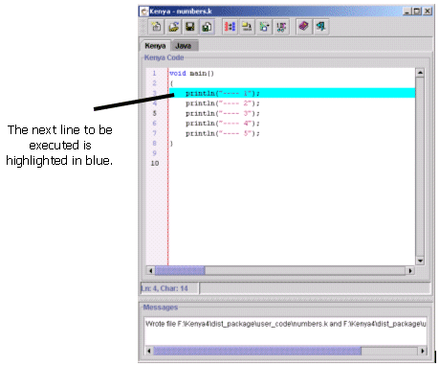This screenshot has width=440, height=366.
Task: Click the exit door toolbar icon
Action: [x=321, y=27]
